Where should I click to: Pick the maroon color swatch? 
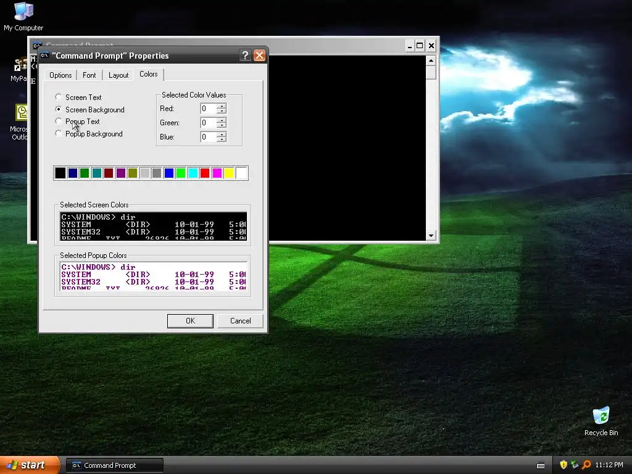109,173
